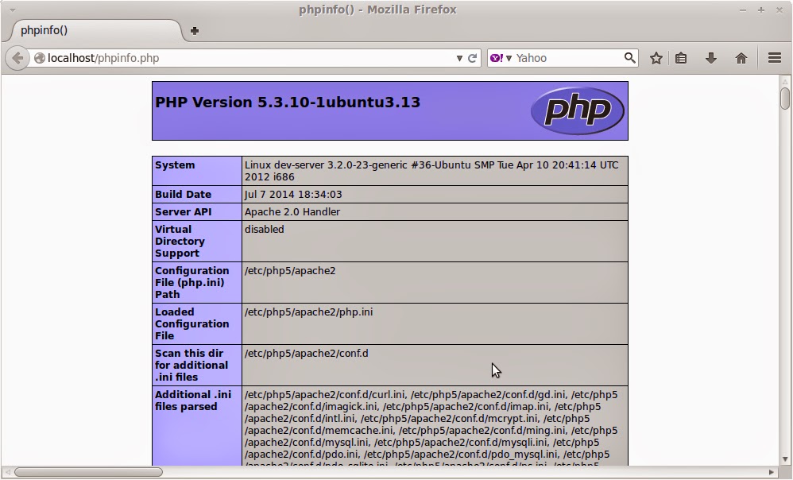
Task: Click Additional .ini files parsed label
Action: (192, 401)
